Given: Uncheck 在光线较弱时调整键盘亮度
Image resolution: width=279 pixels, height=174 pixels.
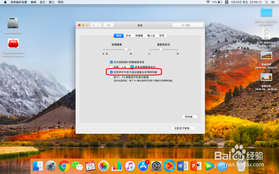Looking at the screenshot, I should tap(111, 62).
